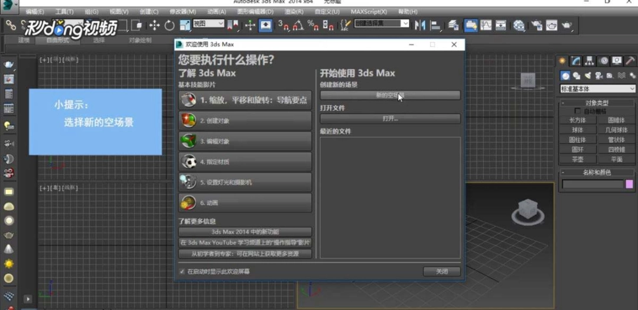Switch to Modify tab in command panel

pyautogui.click(x=576, y=61)
